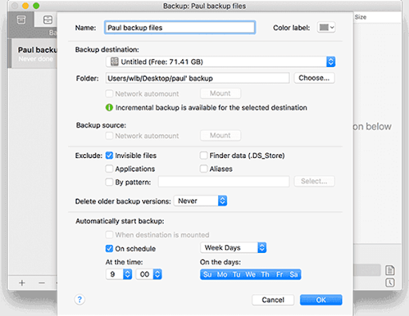Click the Folder path input field
The height and width of the screenshot is (316, 409).
197,78
